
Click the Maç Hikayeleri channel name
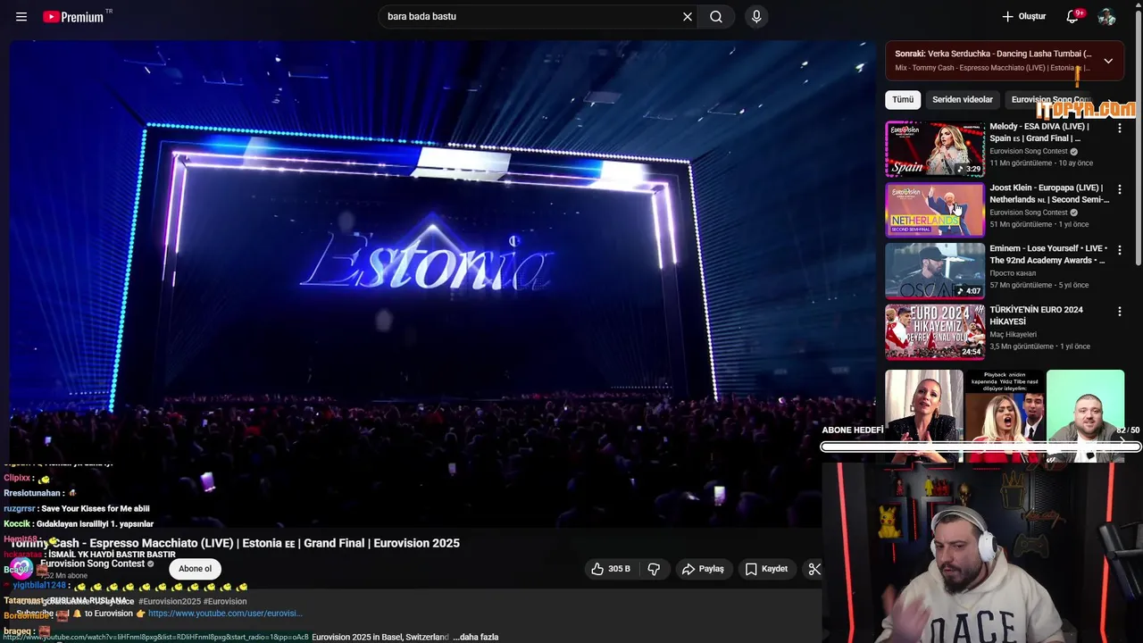point(1013,335)
